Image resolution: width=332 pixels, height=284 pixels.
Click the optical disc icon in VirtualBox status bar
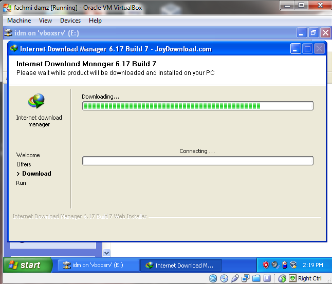(224, 278)
